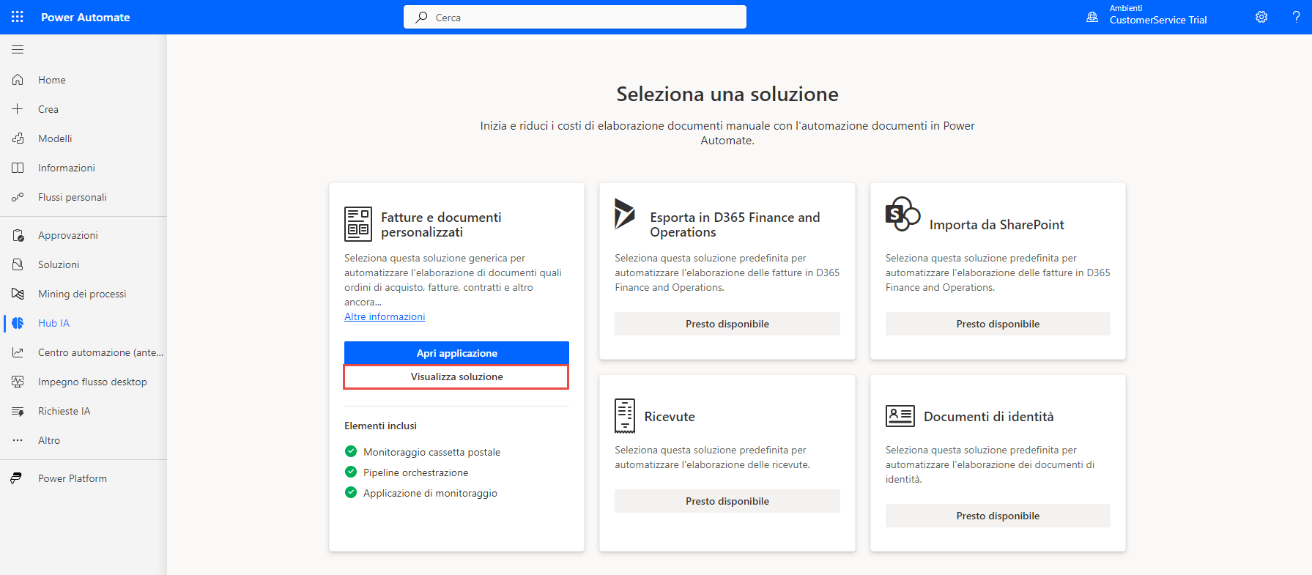Select Mining dei processi menu item
Viewport: 1312px width, 575px height.
click(x=82, y=294)
